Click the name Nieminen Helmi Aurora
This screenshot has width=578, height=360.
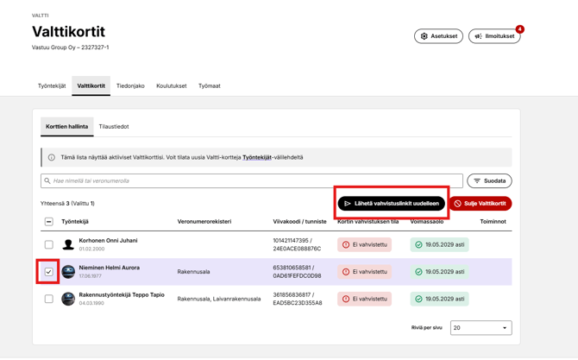[x=109, y=268]
